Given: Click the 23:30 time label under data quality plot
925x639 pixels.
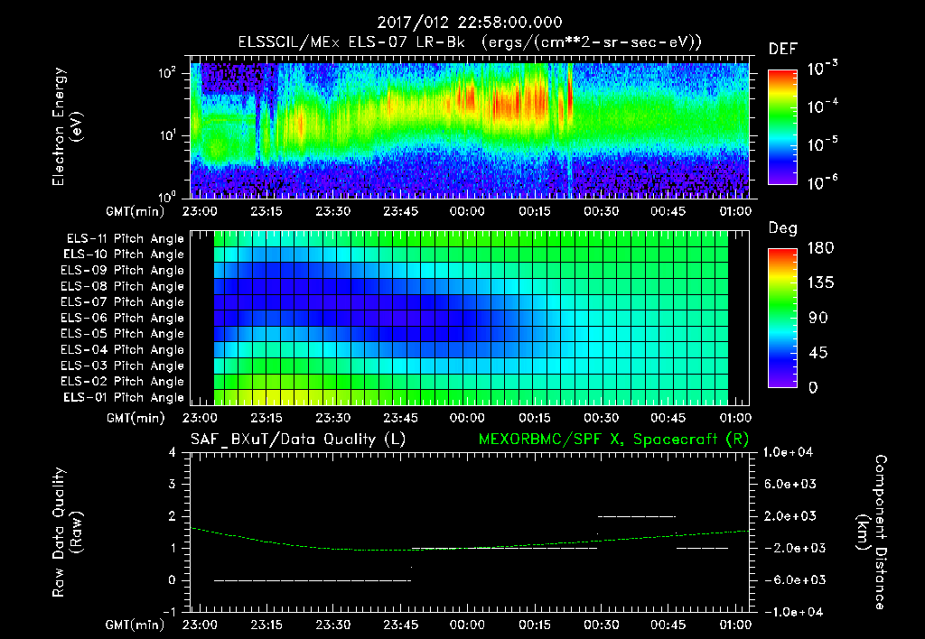Looking at the screenshot, I should click(332, 625).
